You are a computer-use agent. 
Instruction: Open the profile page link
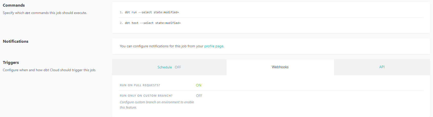pyautogui.click(x=214, y=46)
